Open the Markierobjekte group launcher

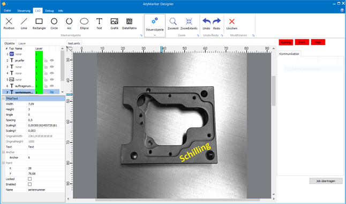141,35
